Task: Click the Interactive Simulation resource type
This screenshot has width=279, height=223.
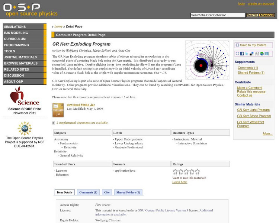Action: (193, 143)
